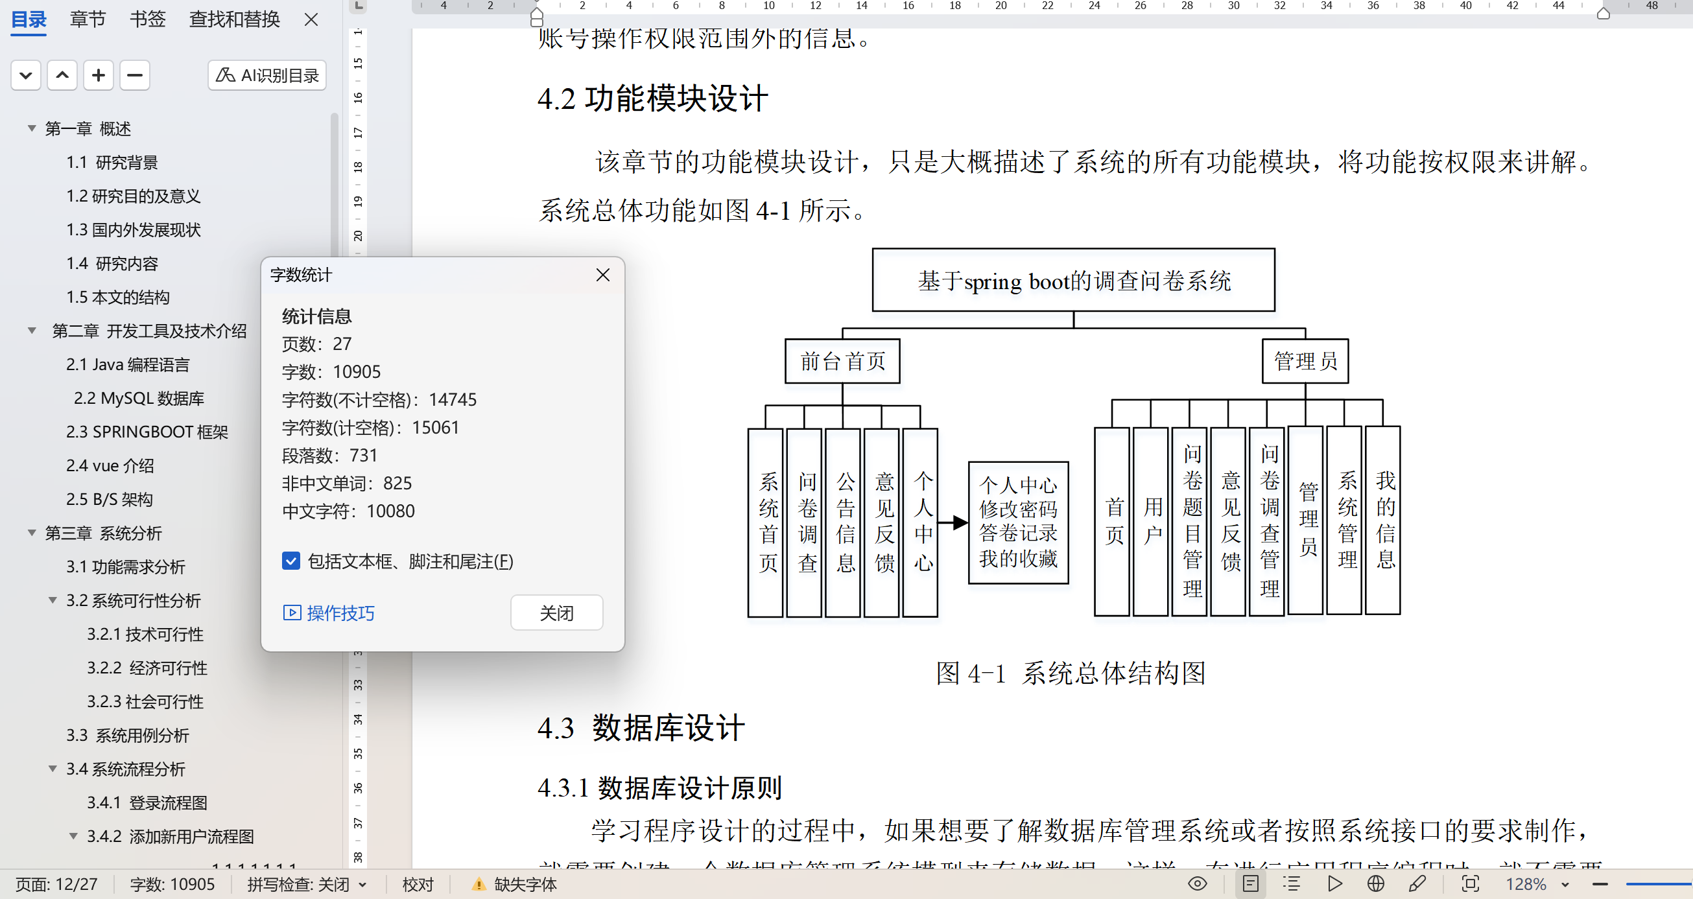Open the 128% zoom dropdown
The image size is (1693, 899).
click(x=1565, y=885)
